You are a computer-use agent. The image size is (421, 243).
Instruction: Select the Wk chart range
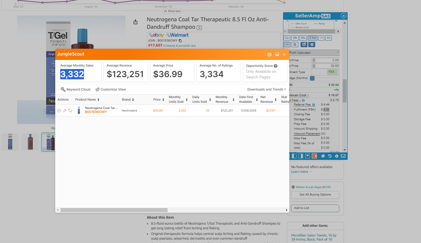pyautogui.click(x=295, y=38)
